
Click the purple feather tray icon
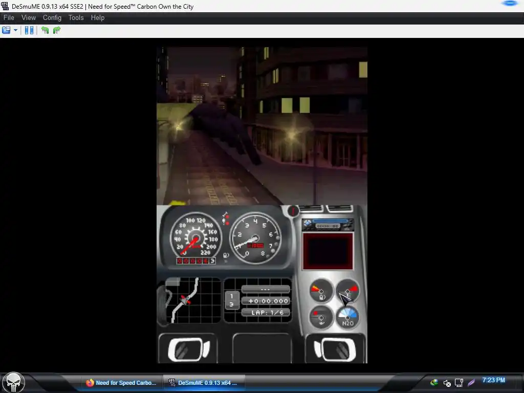tap(471, 383)
